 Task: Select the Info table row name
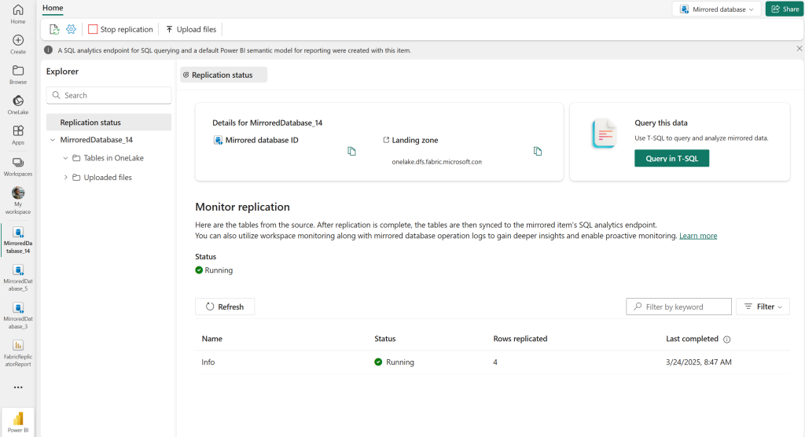tap(208, 362)
